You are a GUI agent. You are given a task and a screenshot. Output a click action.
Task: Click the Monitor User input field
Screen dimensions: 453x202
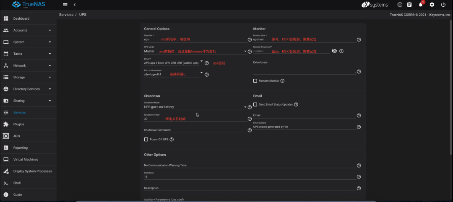[305, 39]
